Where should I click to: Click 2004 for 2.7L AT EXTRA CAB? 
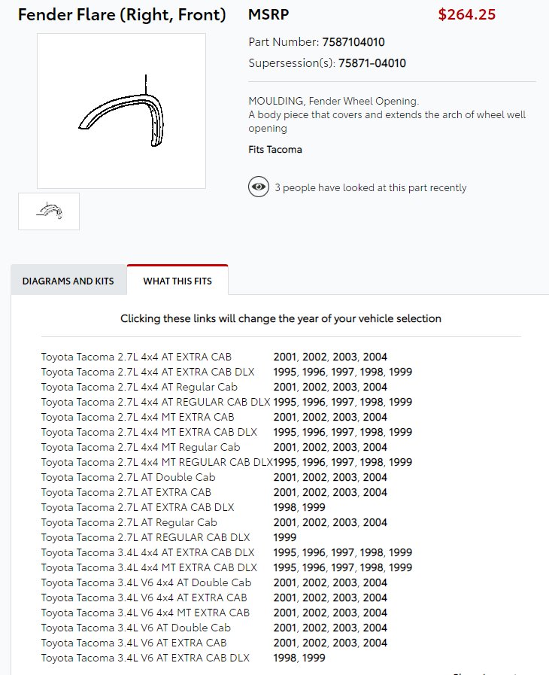click(375, 492)
